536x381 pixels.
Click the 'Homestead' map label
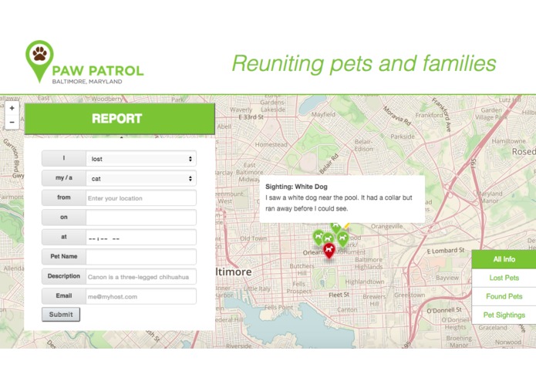[271, 144]
